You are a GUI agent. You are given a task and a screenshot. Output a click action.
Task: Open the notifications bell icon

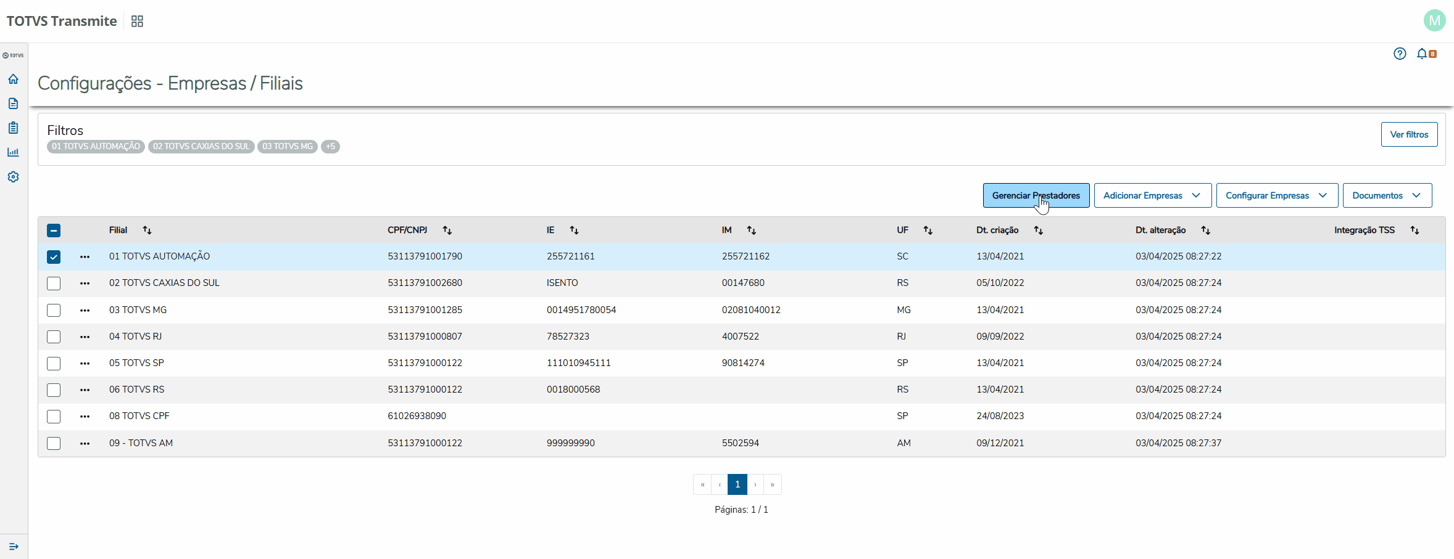pyautogui.click(x=1422, y=54)
